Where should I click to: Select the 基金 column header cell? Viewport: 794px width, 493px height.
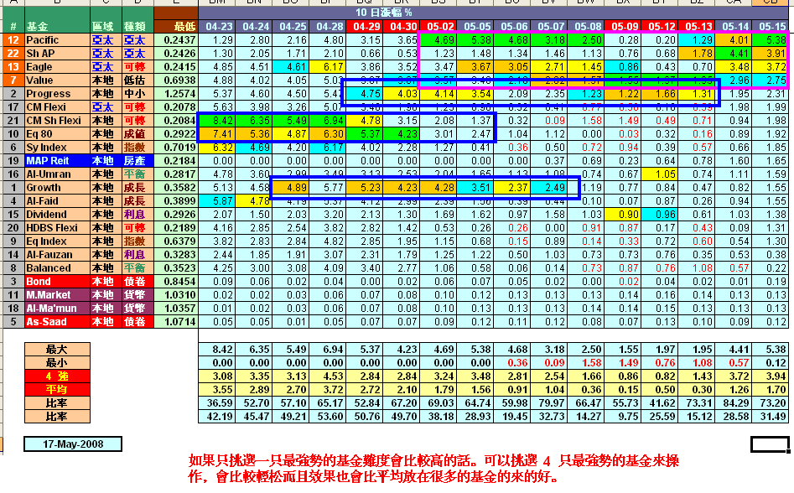[57, 26]
